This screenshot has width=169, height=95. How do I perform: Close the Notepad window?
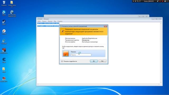(160, 19)
